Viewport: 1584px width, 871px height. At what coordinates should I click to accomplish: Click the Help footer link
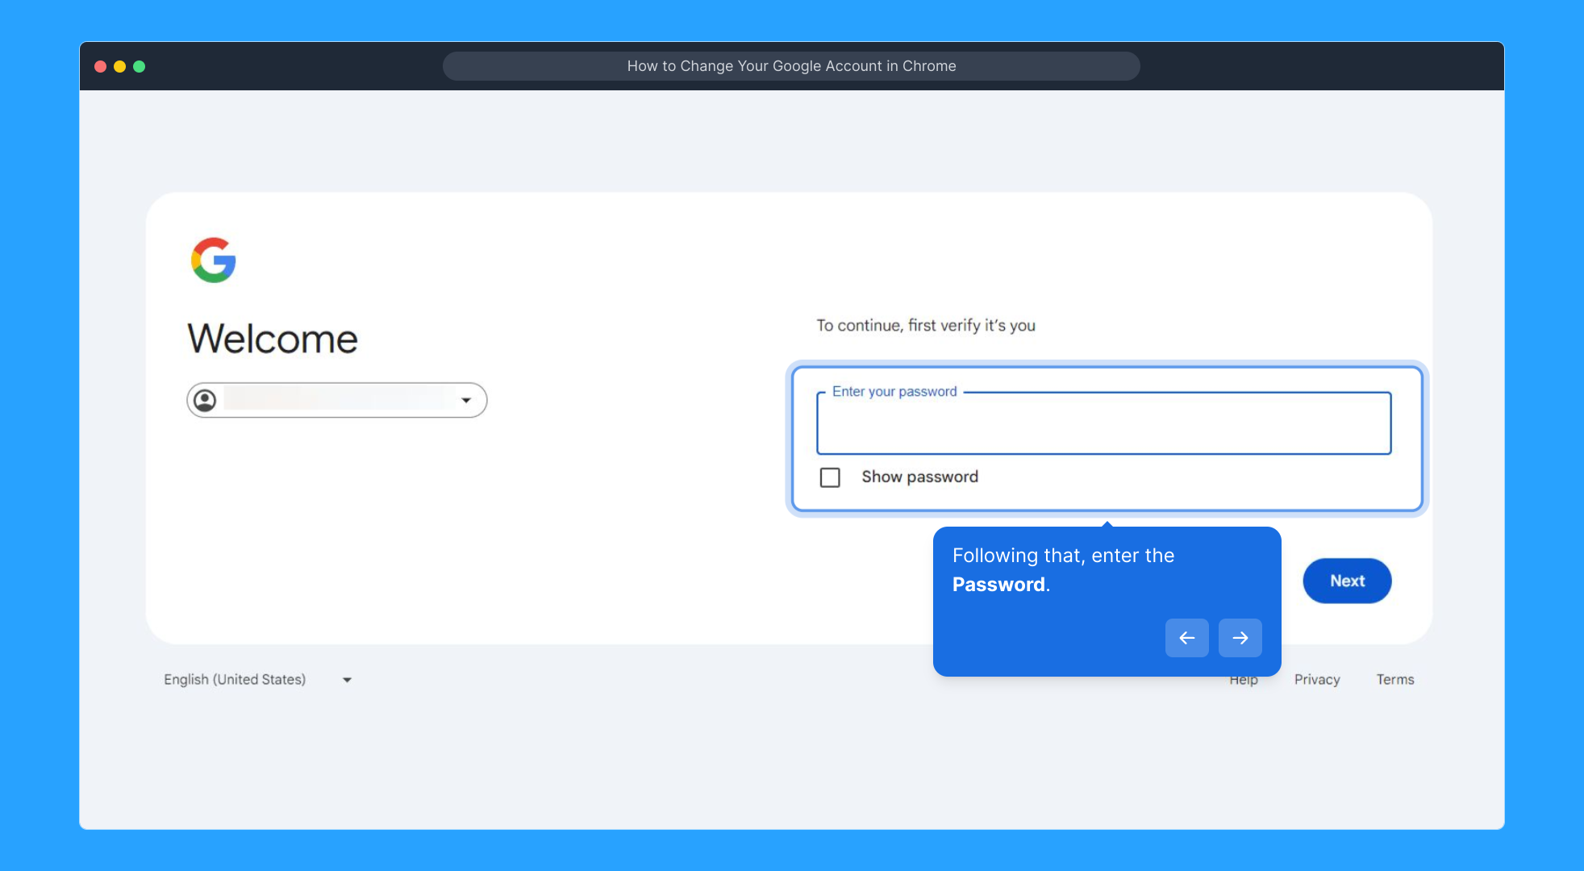(x=1244, y=681)
